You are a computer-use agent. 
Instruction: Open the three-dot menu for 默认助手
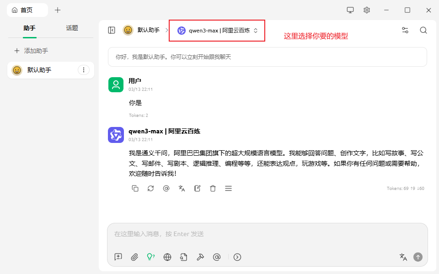click(x=83, y=70)
